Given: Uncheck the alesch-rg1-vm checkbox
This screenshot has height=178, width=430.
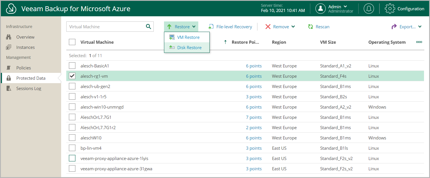Looking at the screenshot, I should 72,76.
